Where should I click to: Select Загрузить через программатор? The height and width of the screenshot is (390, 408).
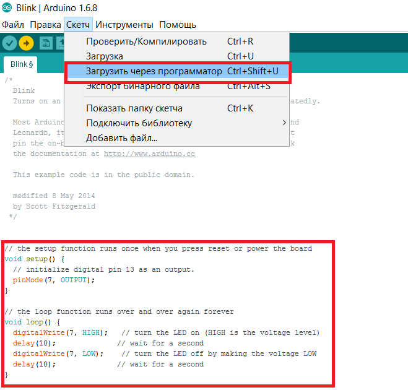pos(178,71)
